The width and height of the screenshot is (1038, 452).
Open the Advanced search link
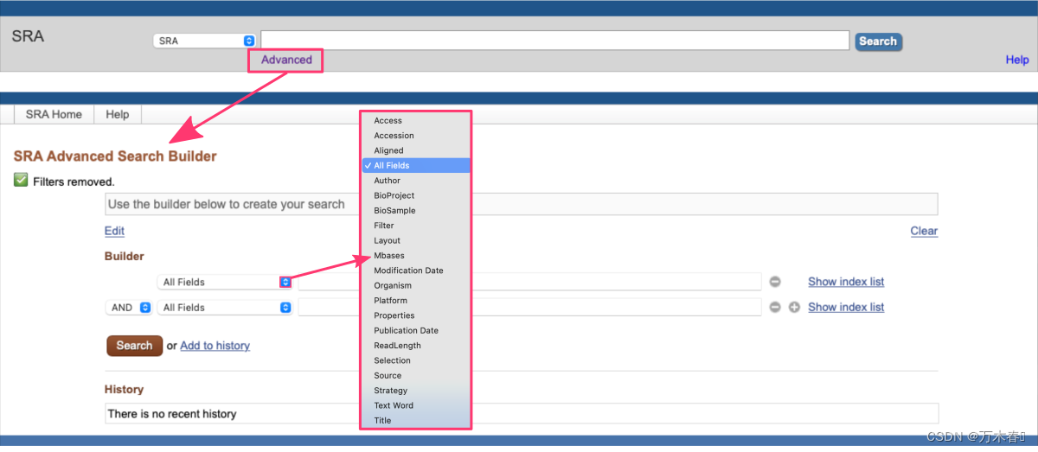[x=286, y=60]
